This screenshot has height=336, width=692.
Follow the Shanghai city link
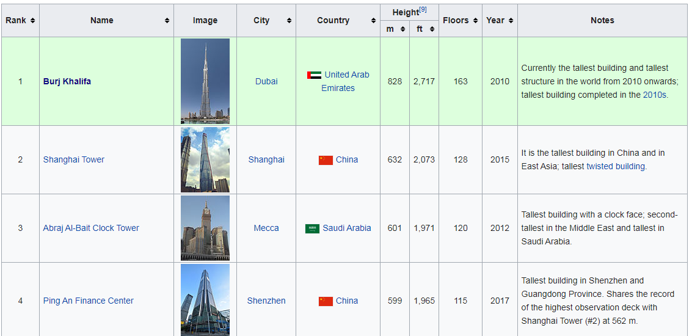pyautogui.click(x=266, y=160)
